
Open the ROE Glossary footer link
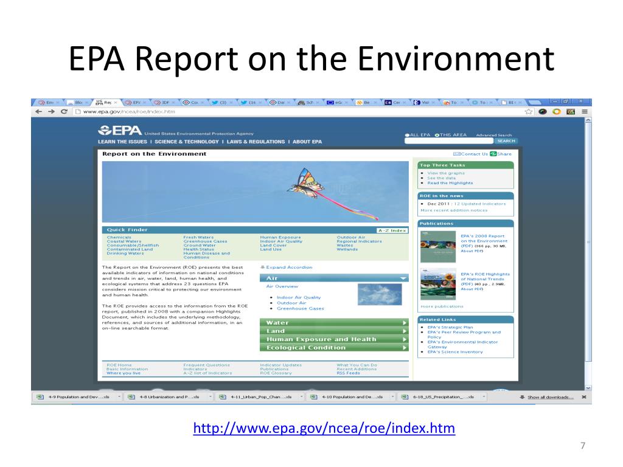[x=276, y=373]
